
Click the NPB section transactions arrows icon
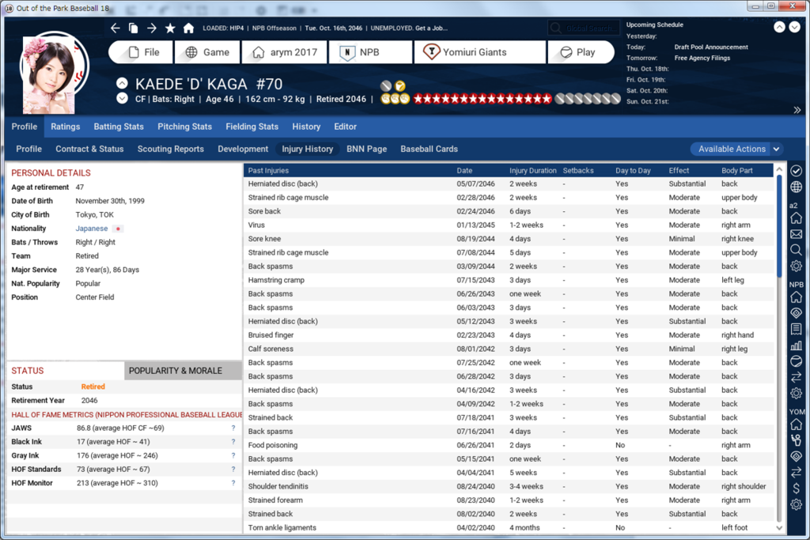(x=796, y=377)
